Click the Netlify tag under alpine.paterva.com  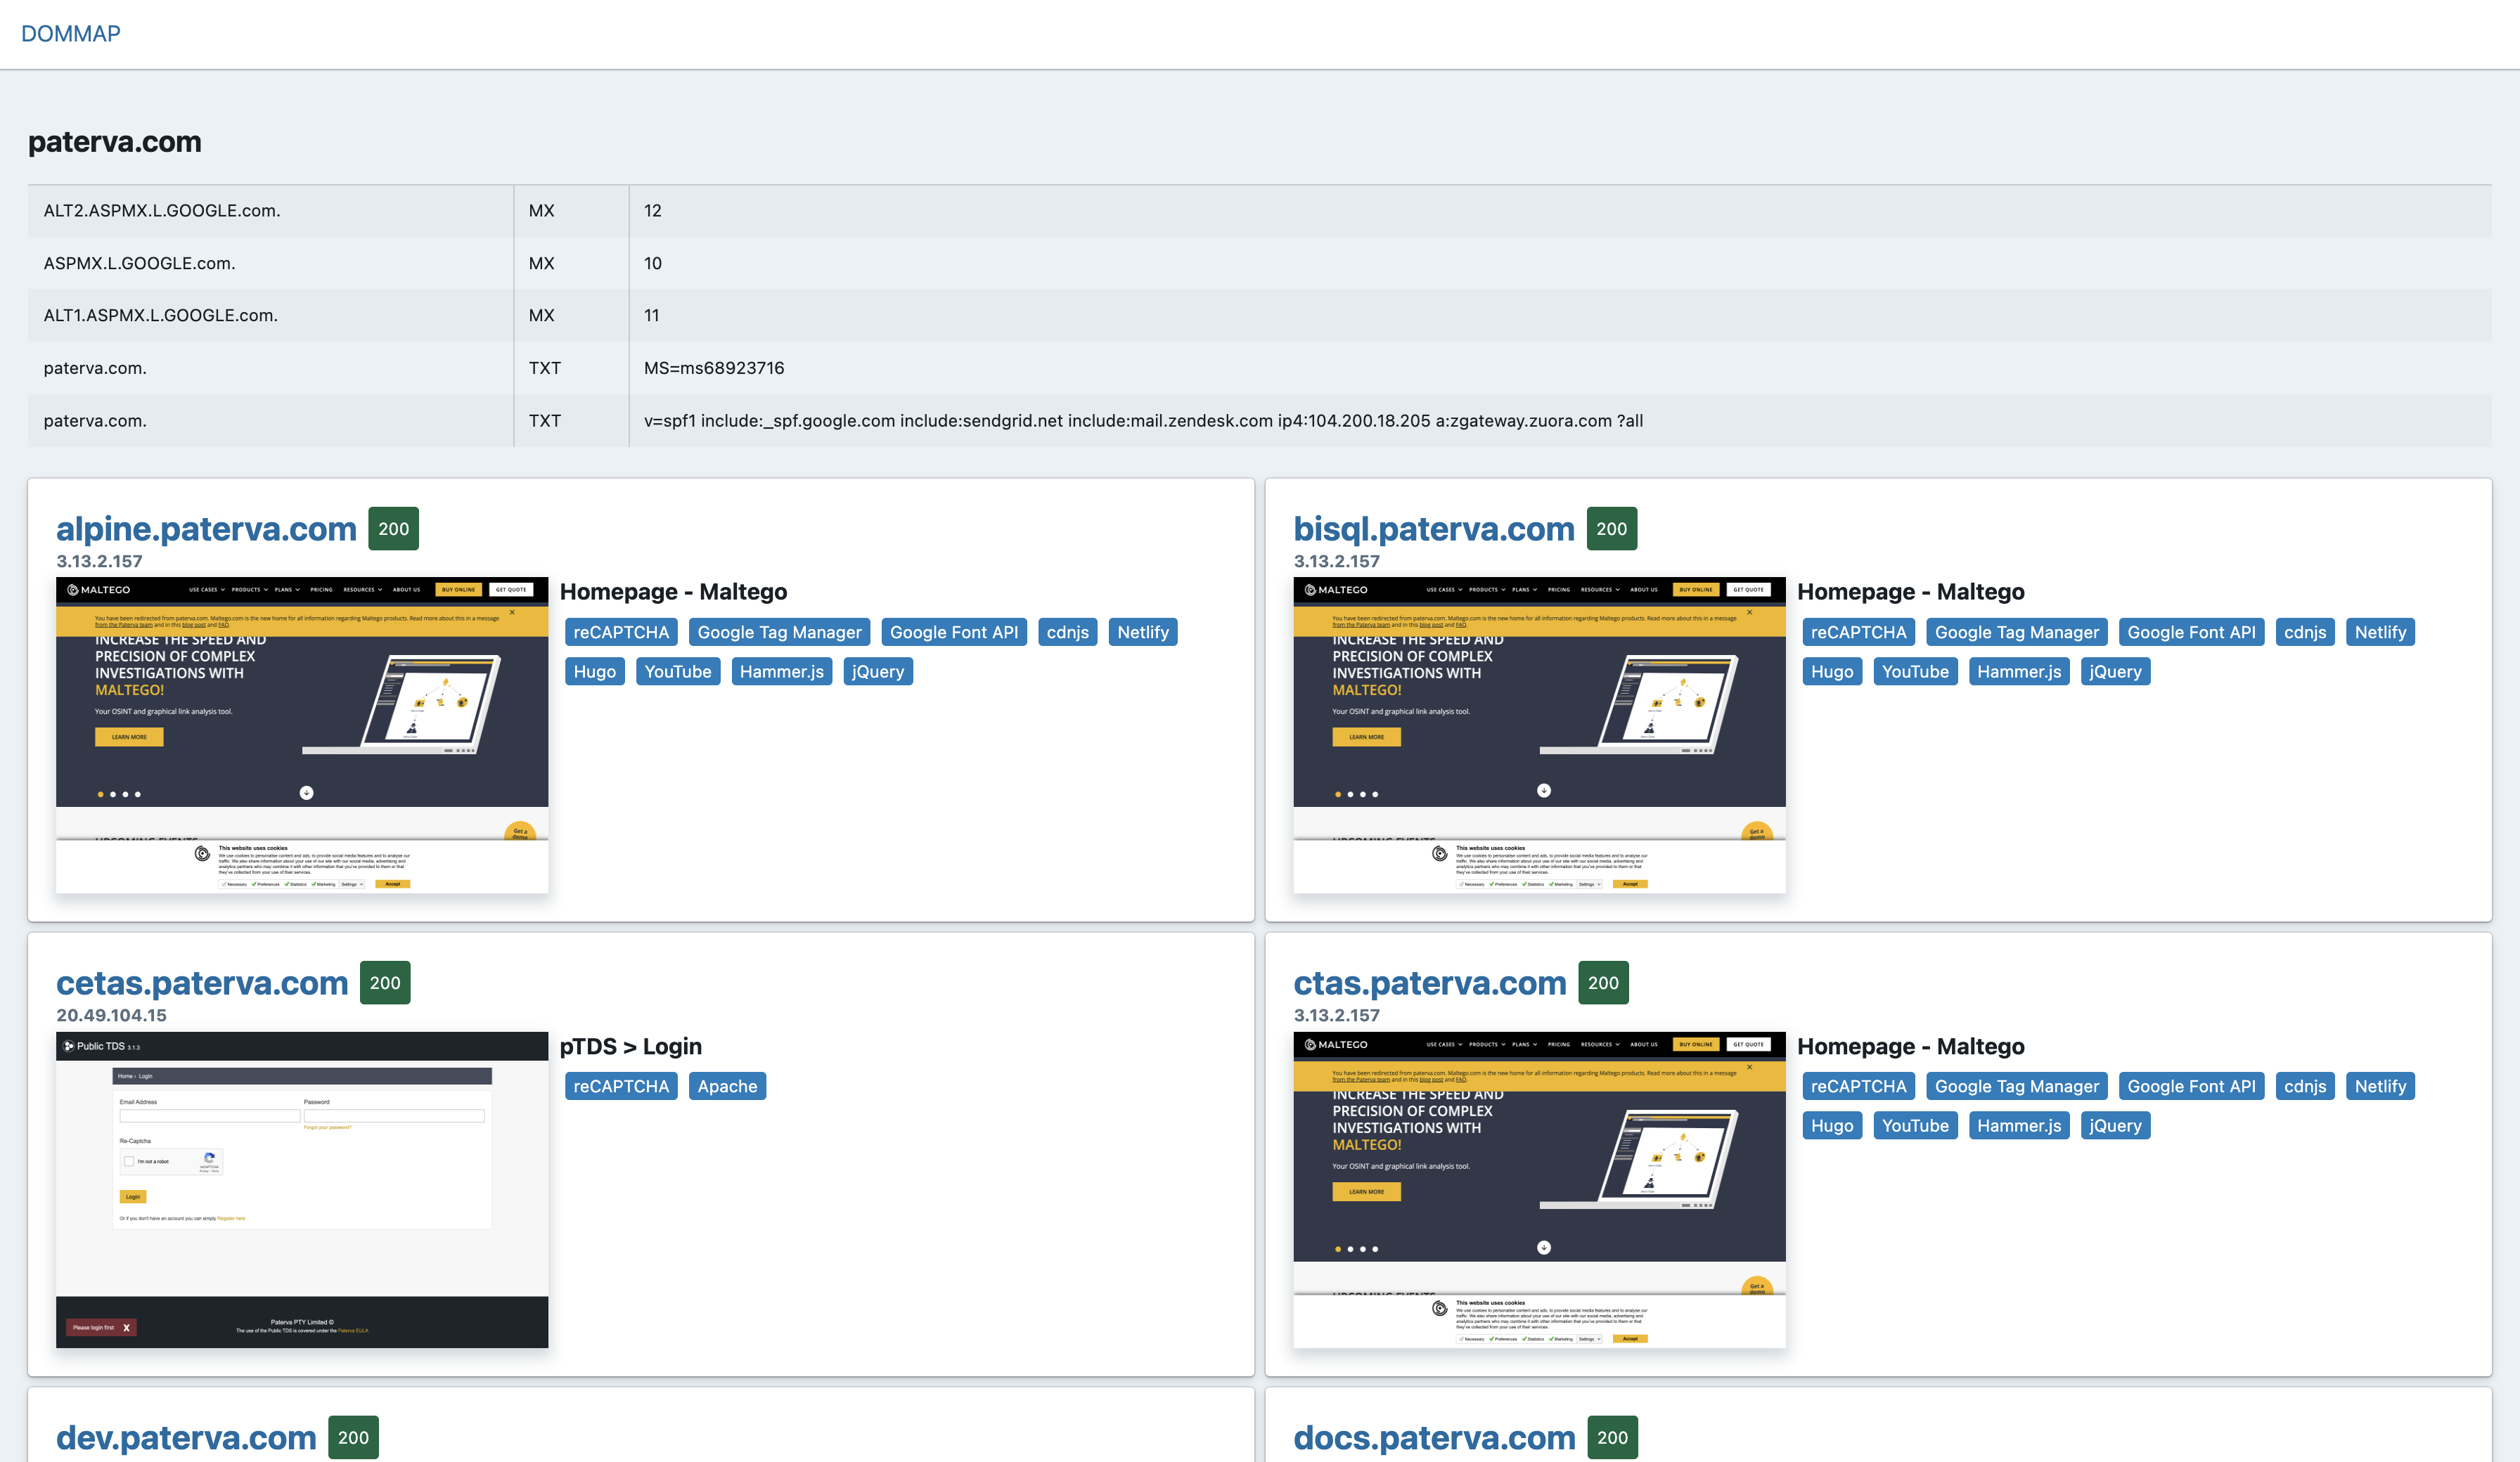tap(1143, 632)
